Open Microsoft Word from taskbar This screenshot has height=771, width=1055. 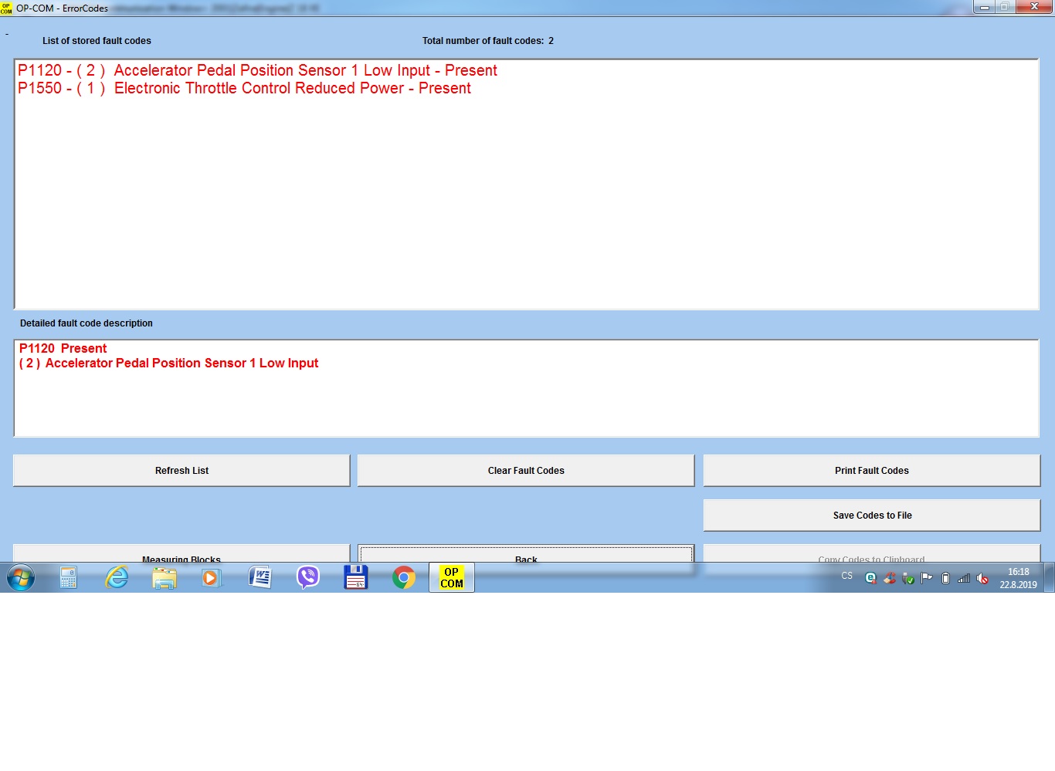[x=260, y=577]
